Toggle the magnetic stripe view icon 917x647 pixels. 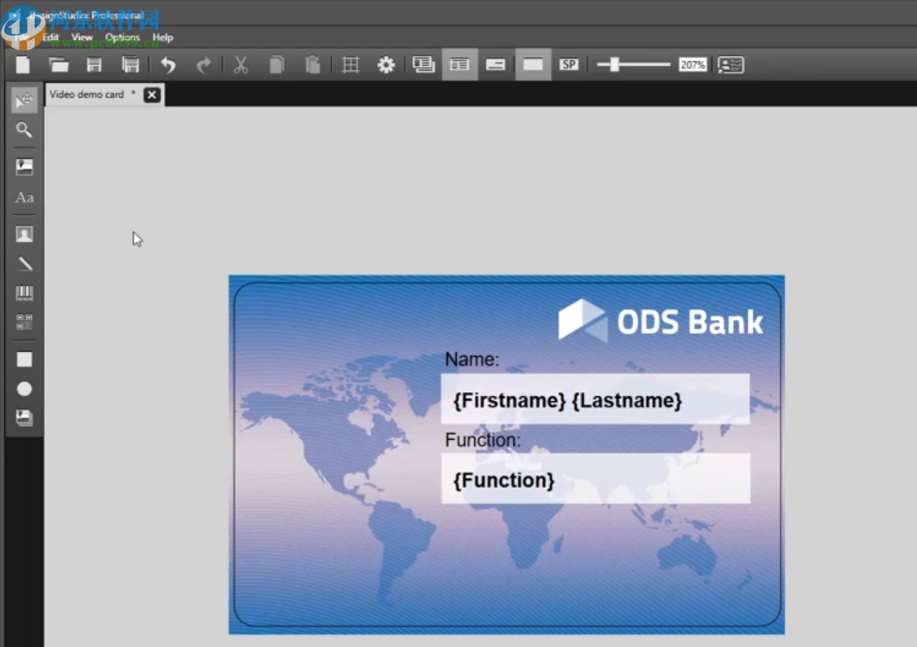pos(495,64)
